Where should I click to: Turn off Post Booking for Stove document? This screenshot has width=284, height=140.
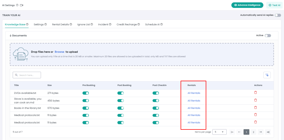coord(121,100)
